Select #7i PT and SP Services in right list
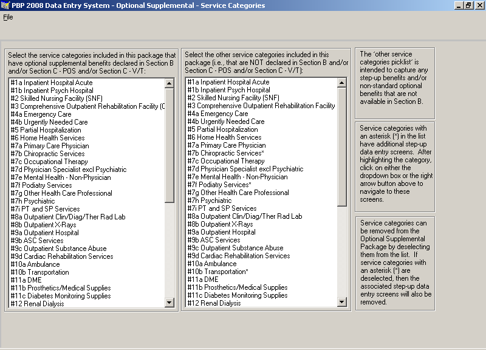This screenshot has width=486, height=350. tap(262, 208)
